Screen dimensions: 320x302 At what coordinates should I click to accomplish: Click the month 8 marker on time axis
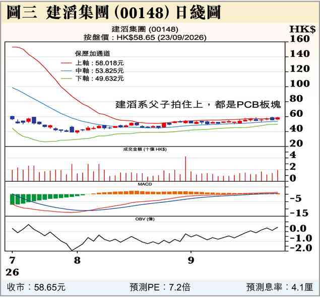(77, 260)
